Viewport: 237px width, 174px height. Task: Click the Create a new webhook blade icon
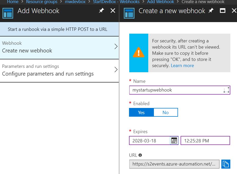click(129, 13)
